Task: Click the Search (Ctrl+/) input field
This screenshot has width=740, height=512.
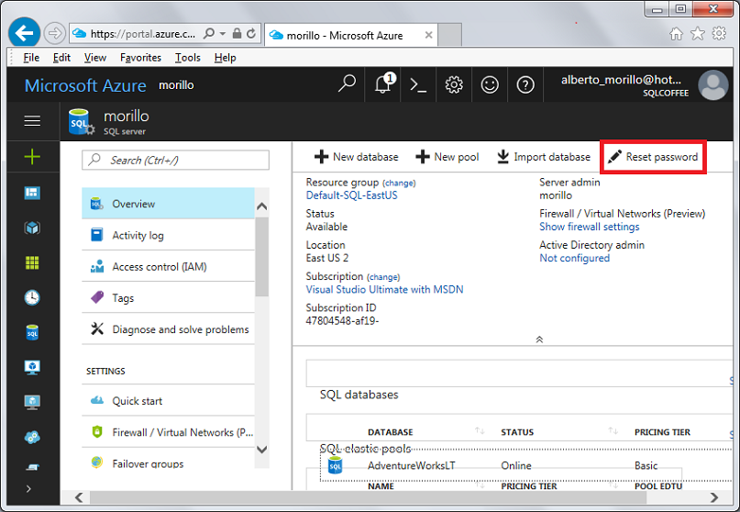Action: tap(175, 161)
